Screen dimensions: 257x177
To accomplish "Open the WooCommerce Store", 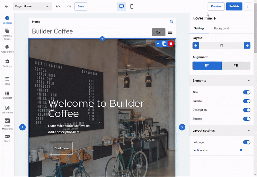I will point(7,138).
